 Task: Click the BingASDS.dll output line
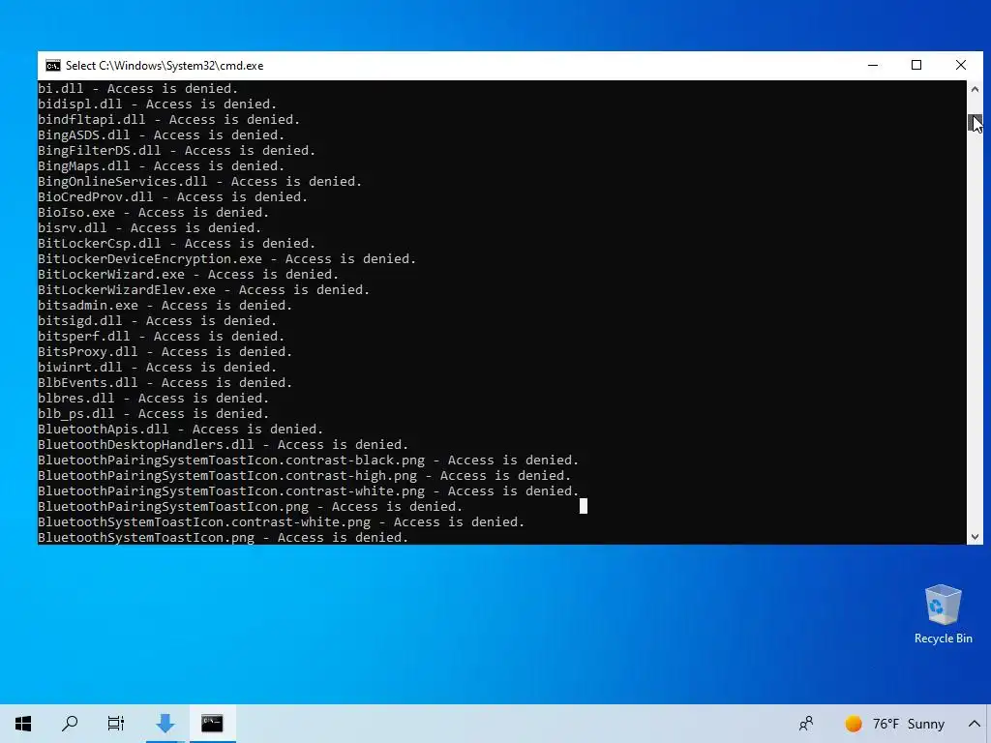tap(162, 135)
